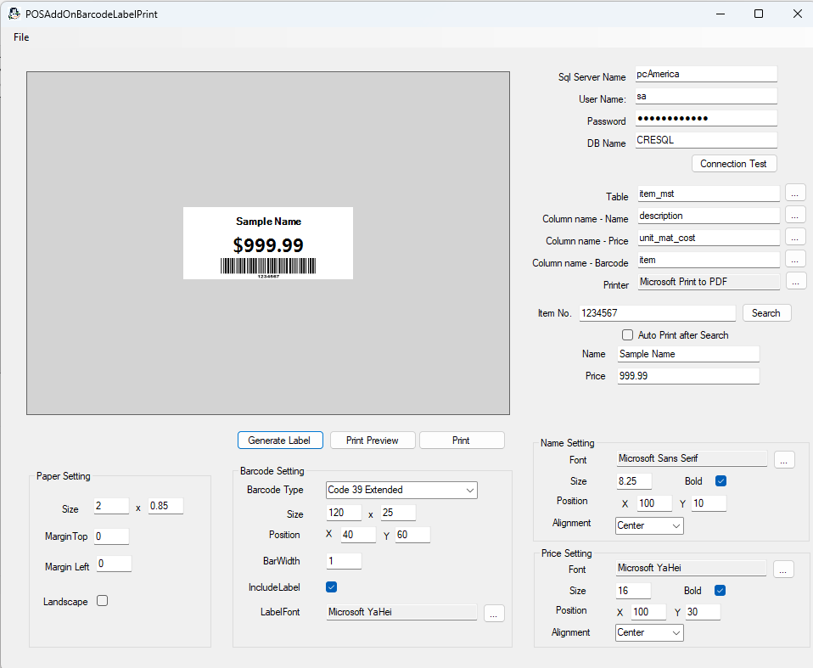The height and width of the screenshot is (668, 813).
Task: Click the Print Preview button
Action: tap(372, 441)
